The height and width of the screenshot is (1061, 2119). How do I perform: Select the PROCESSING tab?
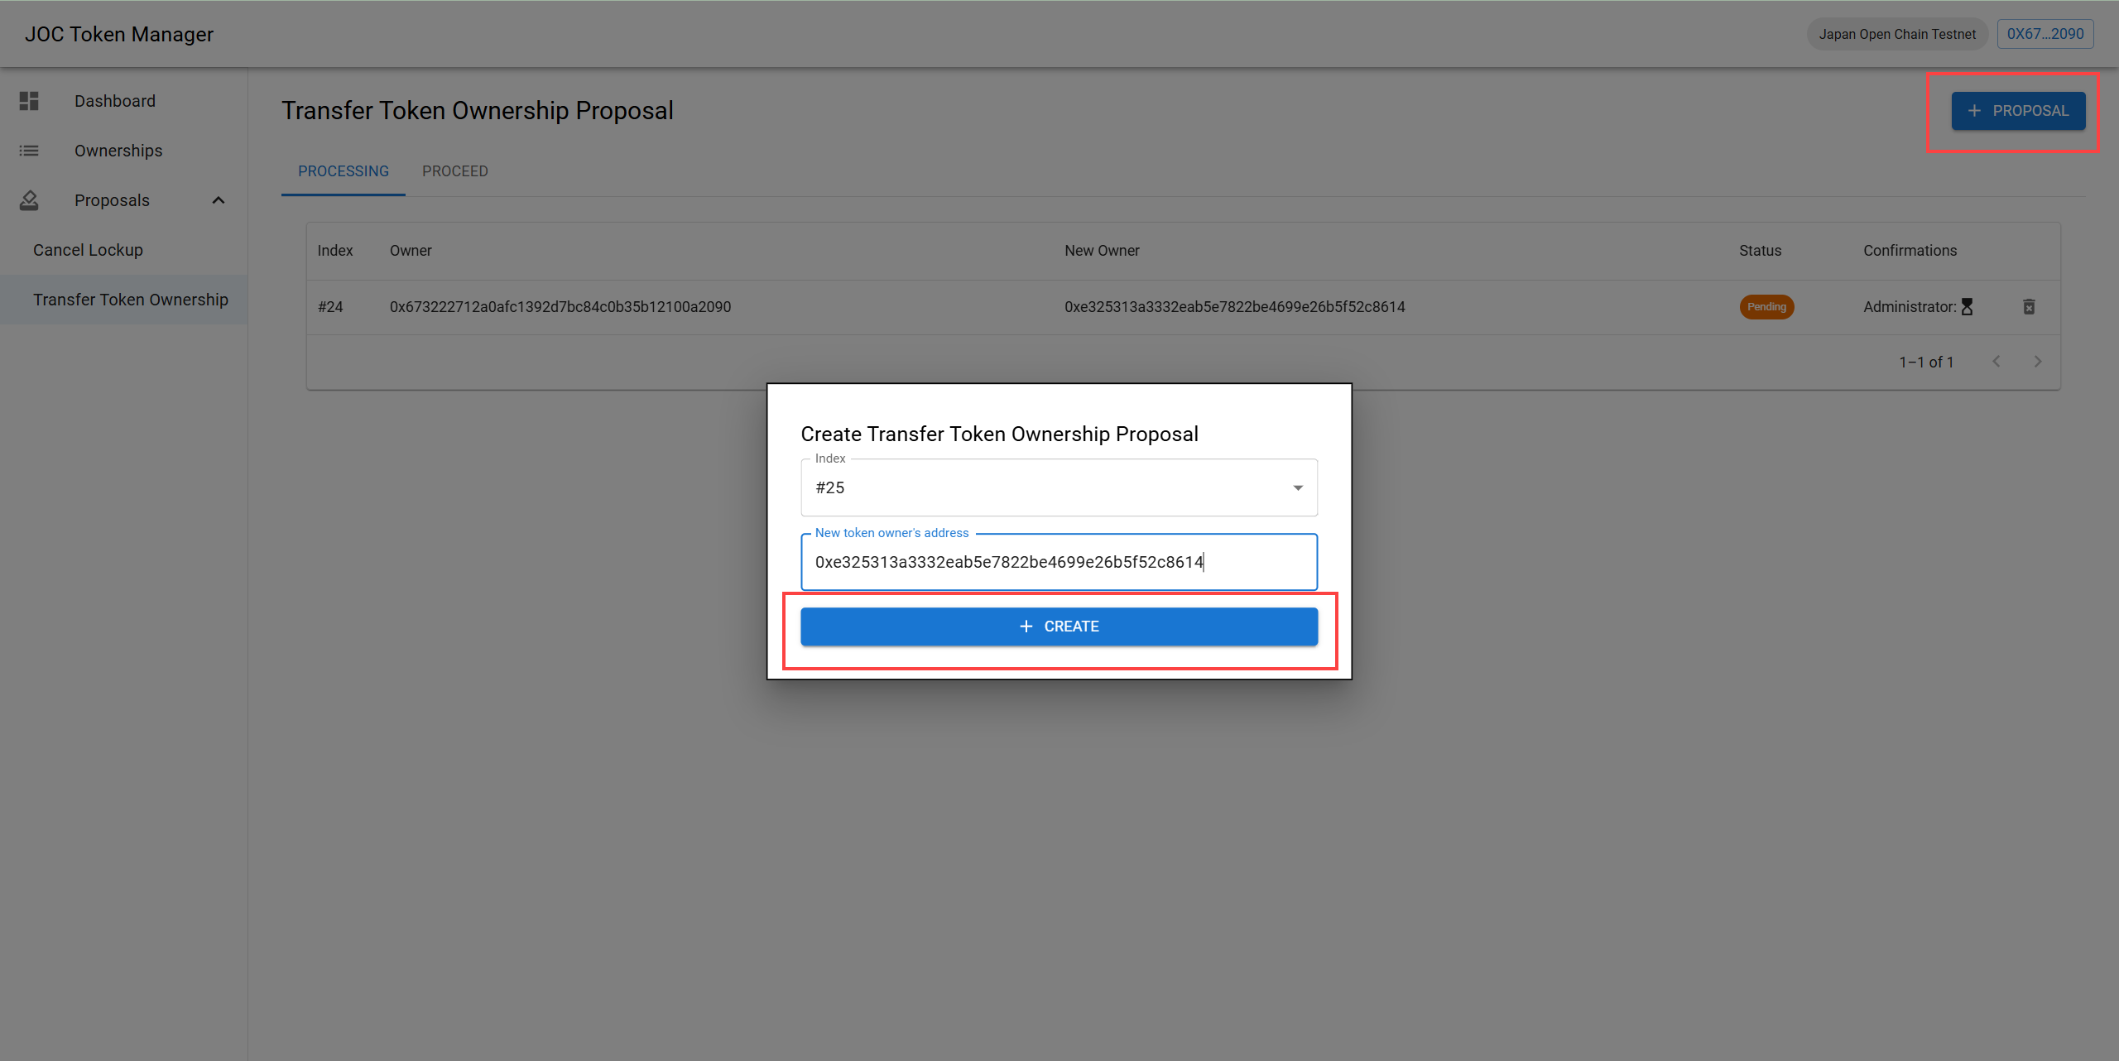(x=344, y=171)
